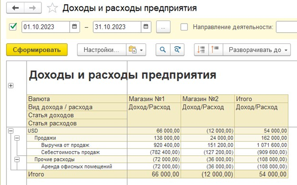Select cell 1 071 600,00
The height and width of the screenshot is (185, 297).
click(x=261, y=145)
